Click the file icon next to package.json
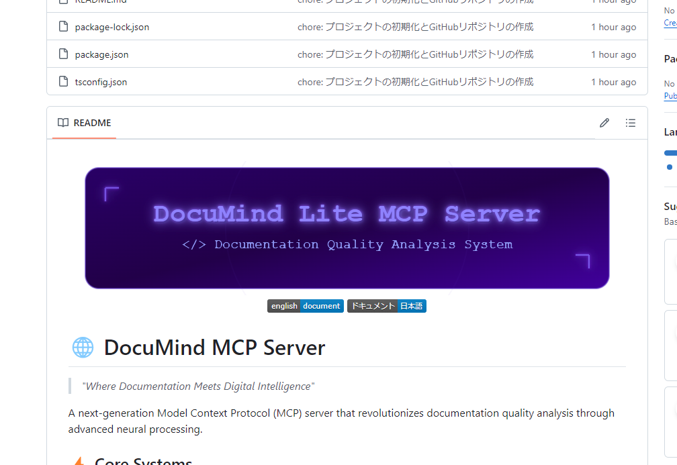 click(64, 54)
